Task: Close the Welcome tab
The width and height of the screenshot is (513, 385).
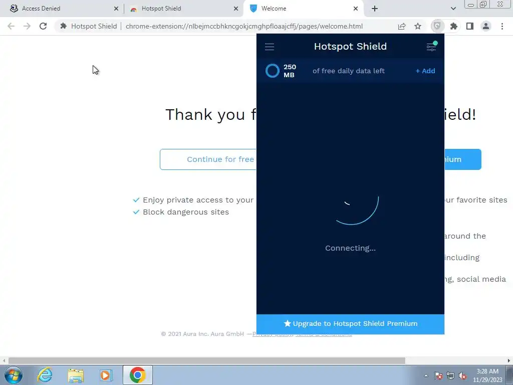Action: click(356, 9)
